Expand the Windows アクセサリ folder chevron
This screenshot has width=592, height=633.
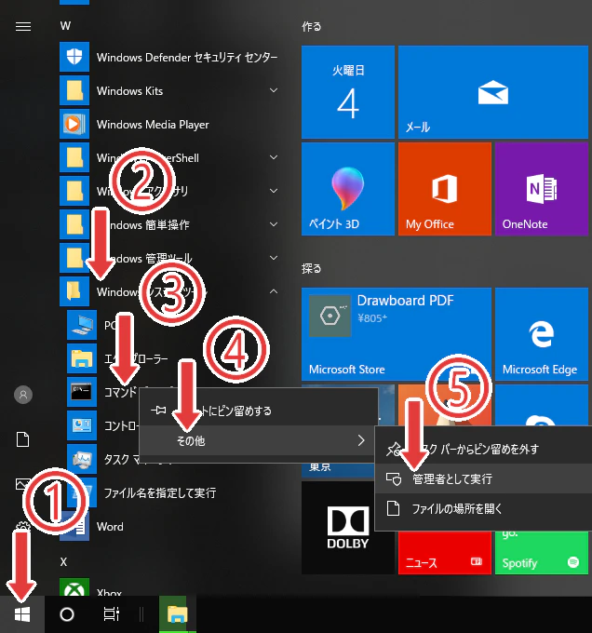274,191
